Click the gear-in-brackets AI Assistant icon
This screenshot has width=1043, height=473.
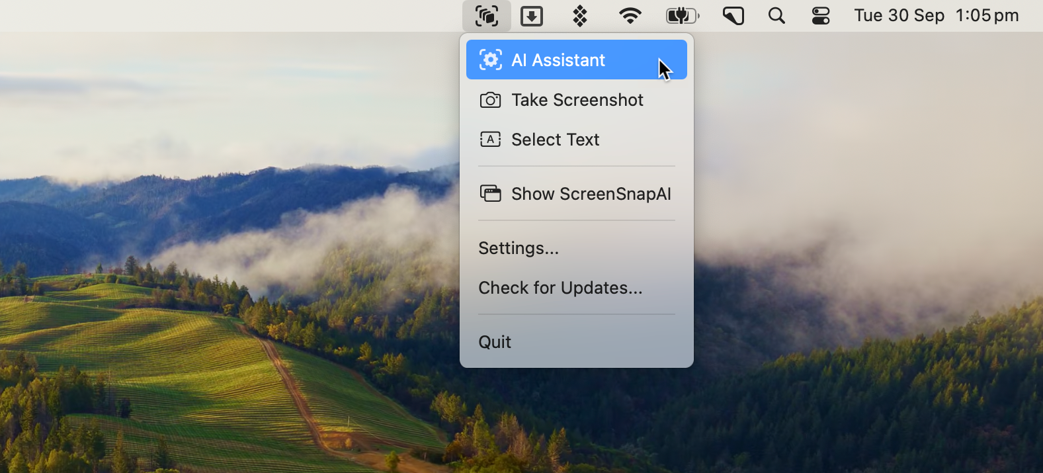point(490,60)
